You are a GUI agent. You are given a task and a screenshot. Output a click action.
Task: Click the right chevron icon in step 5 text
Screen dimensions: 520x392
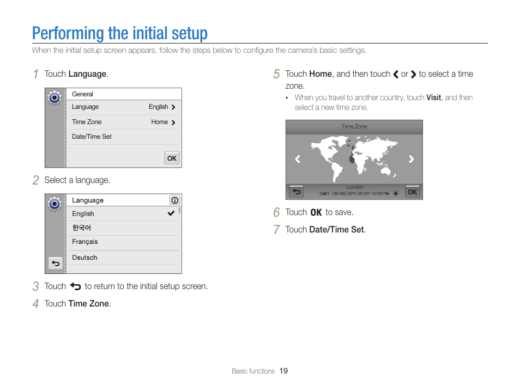(413, 74)
